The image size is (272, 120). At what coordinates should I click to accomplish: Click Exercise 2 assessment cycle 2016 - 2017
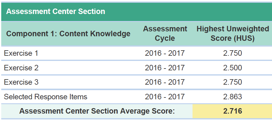tap(165, 68)
